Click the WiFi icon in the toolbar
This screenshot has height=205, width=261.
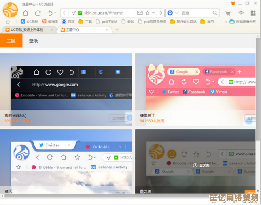coord(241,13)
